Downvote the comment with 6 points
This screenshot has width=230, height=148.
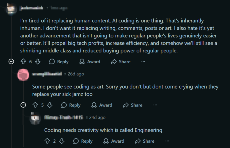click(38, 61)
